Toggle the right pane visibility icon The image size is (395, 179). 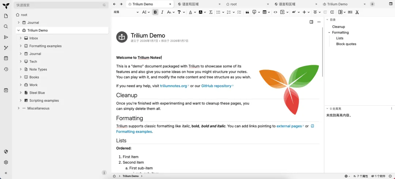311,22
